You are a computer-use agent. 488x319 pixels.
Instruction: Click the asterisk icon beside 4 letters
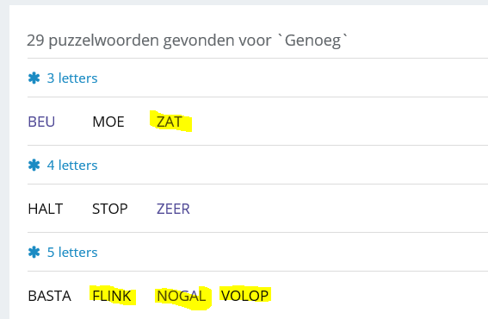pyautogui.click(x=34, y=165)
